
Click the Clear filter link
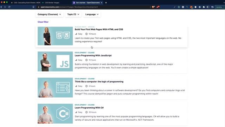click(x=43, y=22)
